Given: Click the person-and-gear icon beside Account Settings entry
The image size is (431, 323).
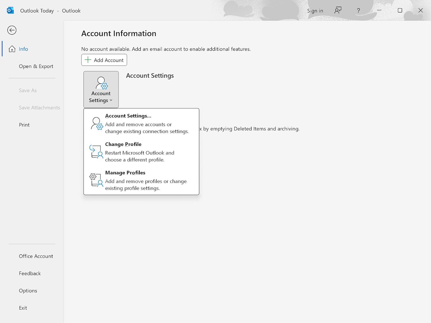Looking at the screenshot, I should [x=96, y=124].
